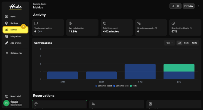
Task: Click the Need help? link
Action: pyautogui.click(x=15, y=96)
